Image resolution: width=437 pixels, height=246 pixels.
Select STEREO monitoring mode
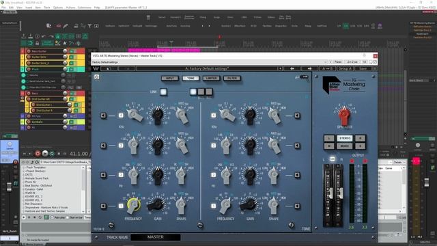344,138
